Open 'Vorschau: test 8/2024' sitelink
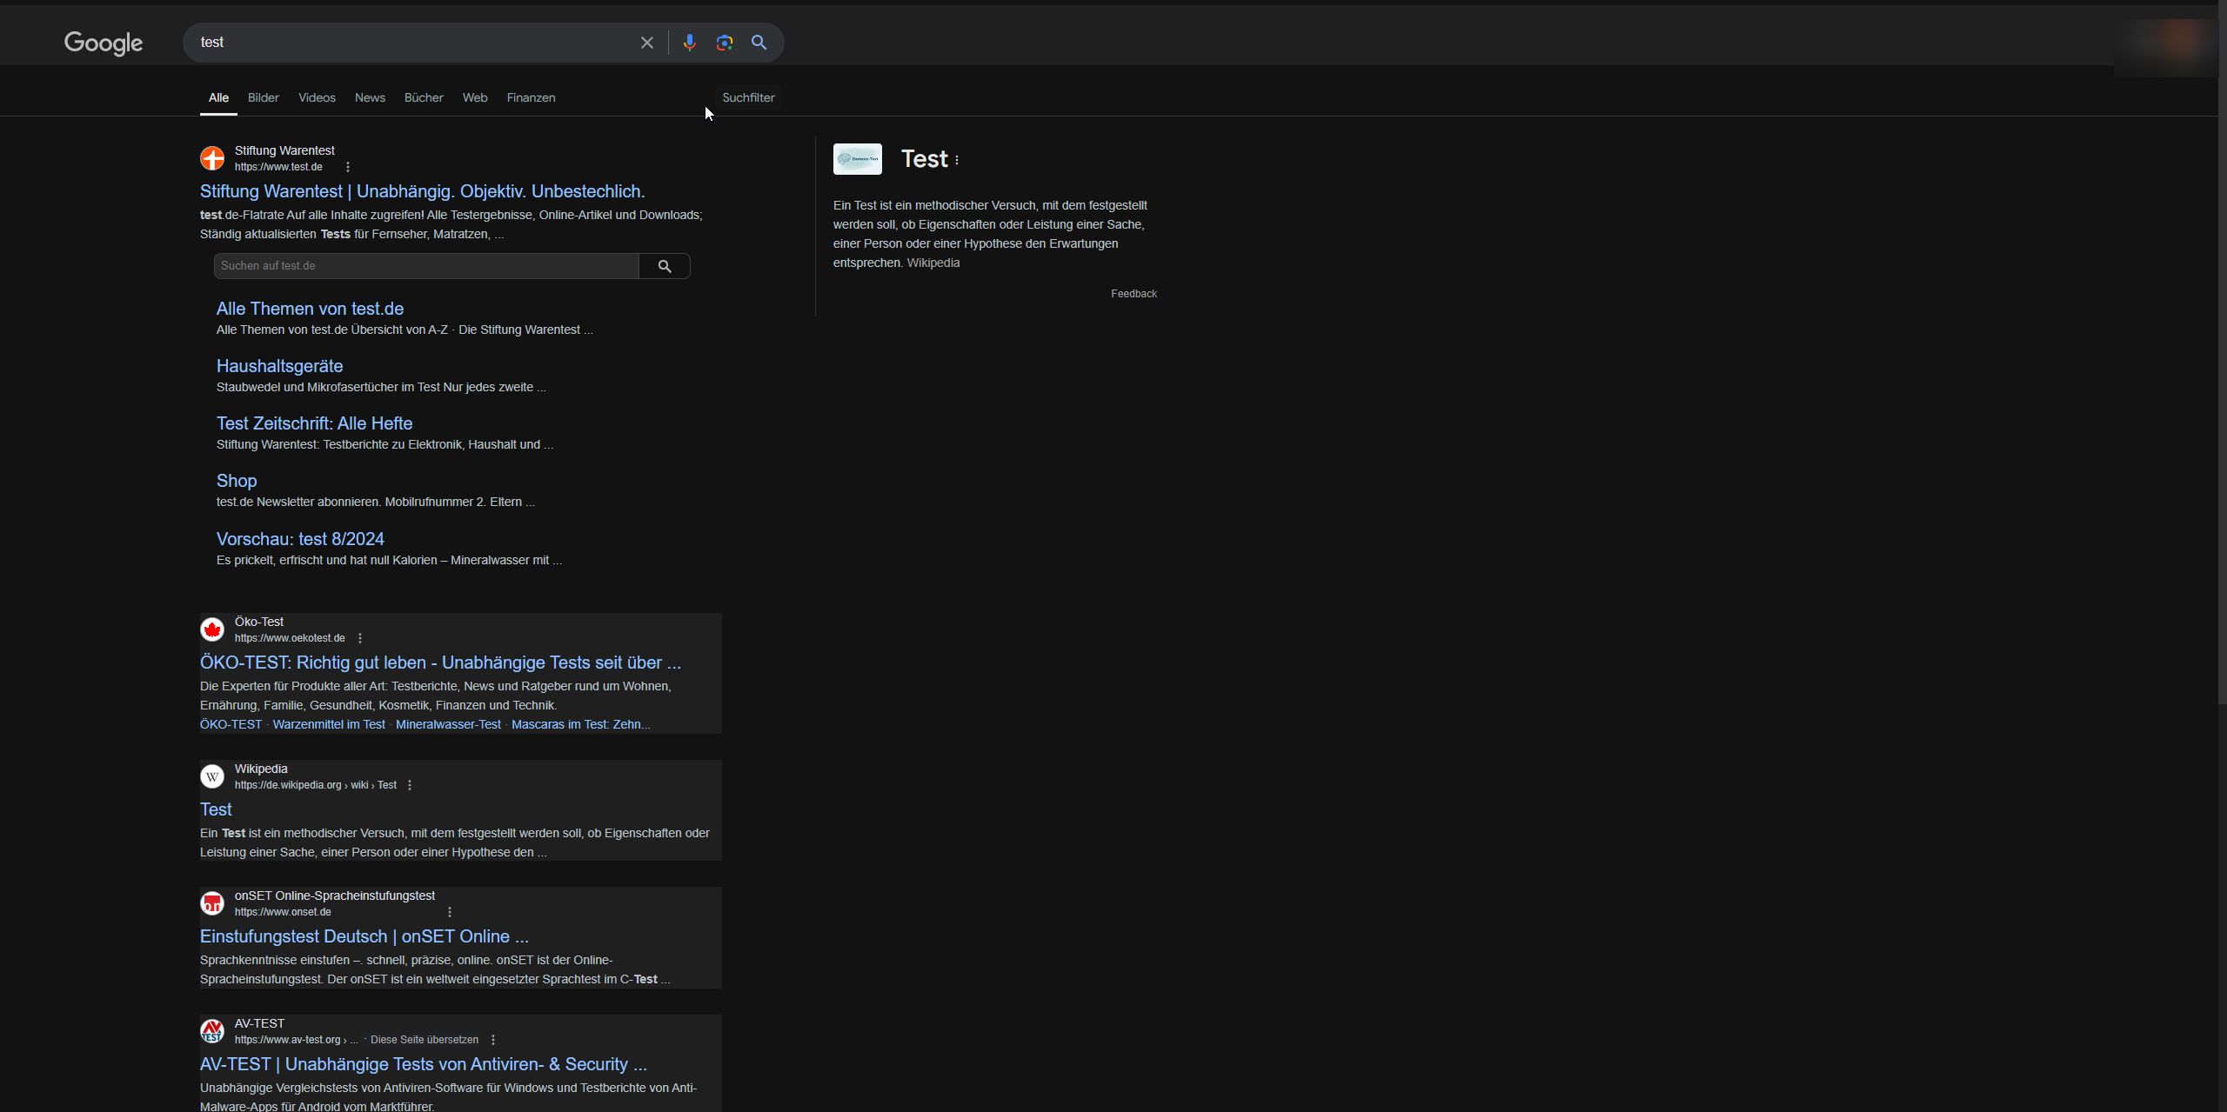 (300, 539)
